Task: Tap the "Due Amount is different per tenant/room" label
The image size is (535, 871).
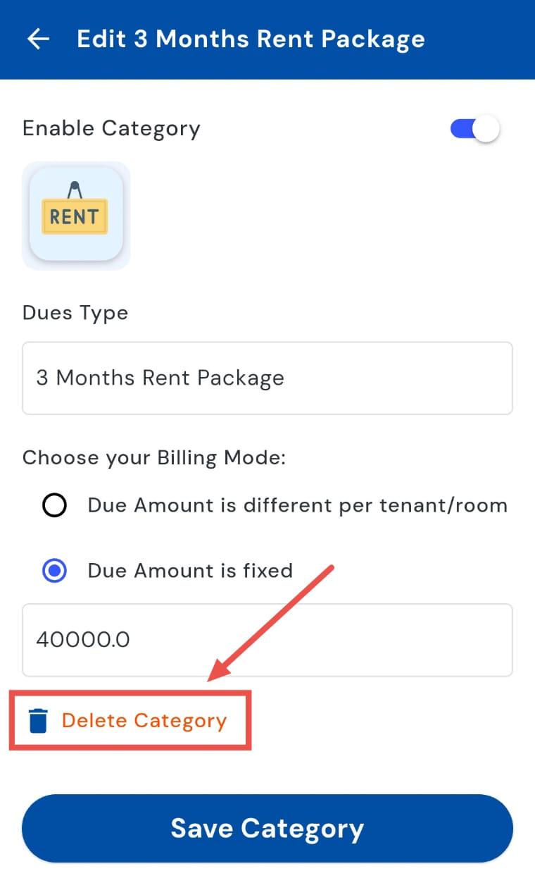Action: point(297,505)
